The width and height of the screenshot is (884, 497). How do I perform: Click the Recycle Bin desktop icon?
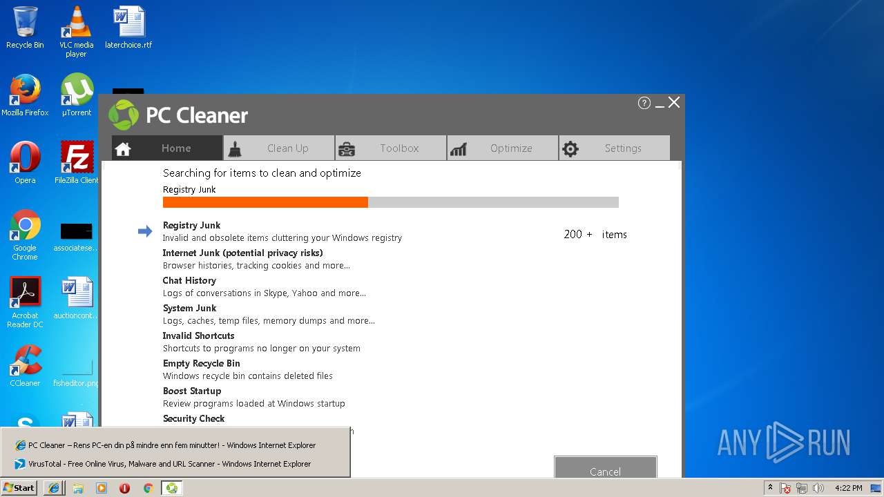25,28
